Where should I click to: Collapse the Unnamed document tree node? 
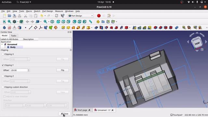click(2, 44)
